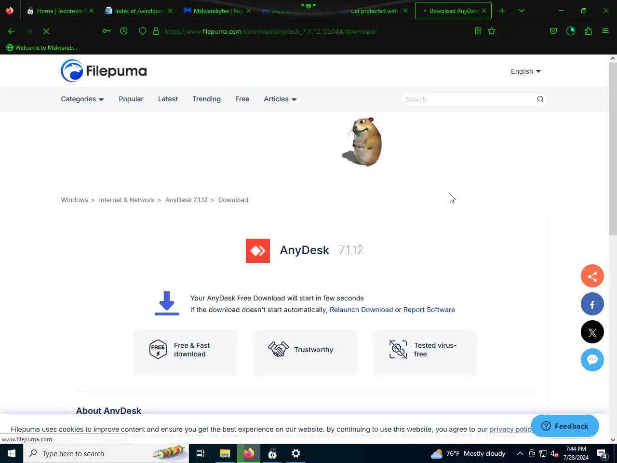Open the Free software section
Screen dimensions: 617x463
(242, 99)
